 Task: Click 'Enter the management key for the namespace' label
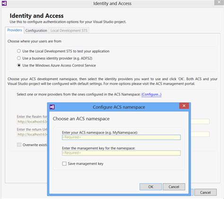click(99, 148)
